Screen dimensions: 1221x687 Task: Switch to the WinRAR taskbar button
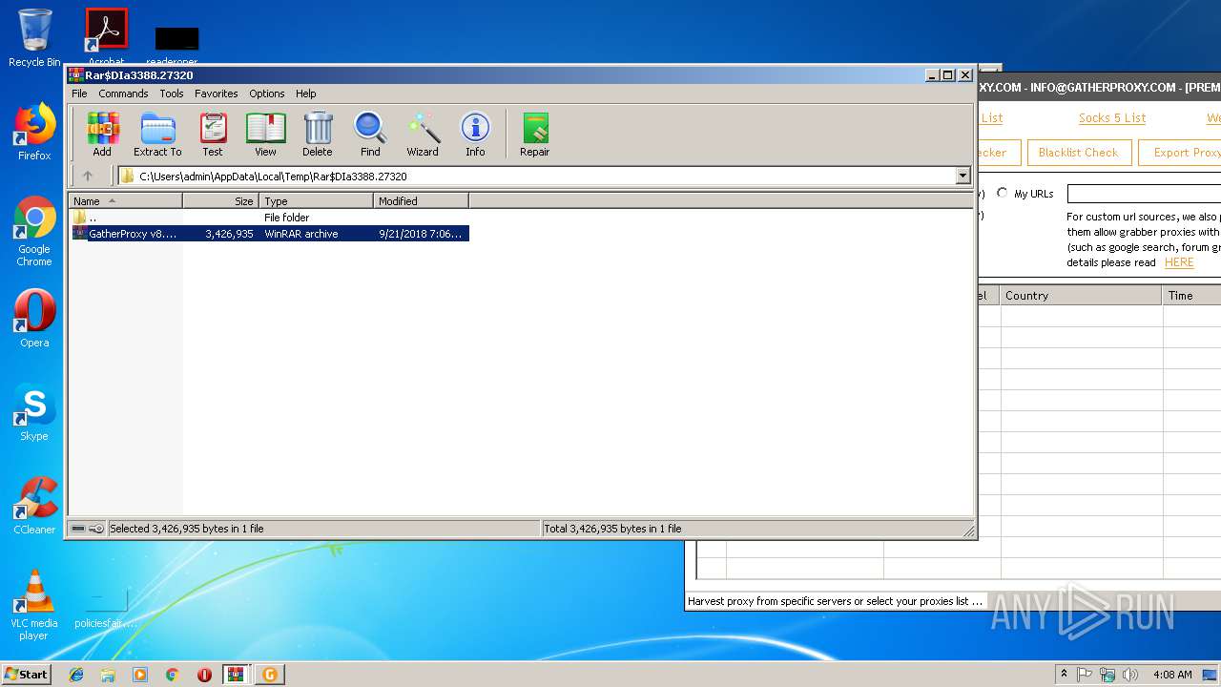(237, 675)
